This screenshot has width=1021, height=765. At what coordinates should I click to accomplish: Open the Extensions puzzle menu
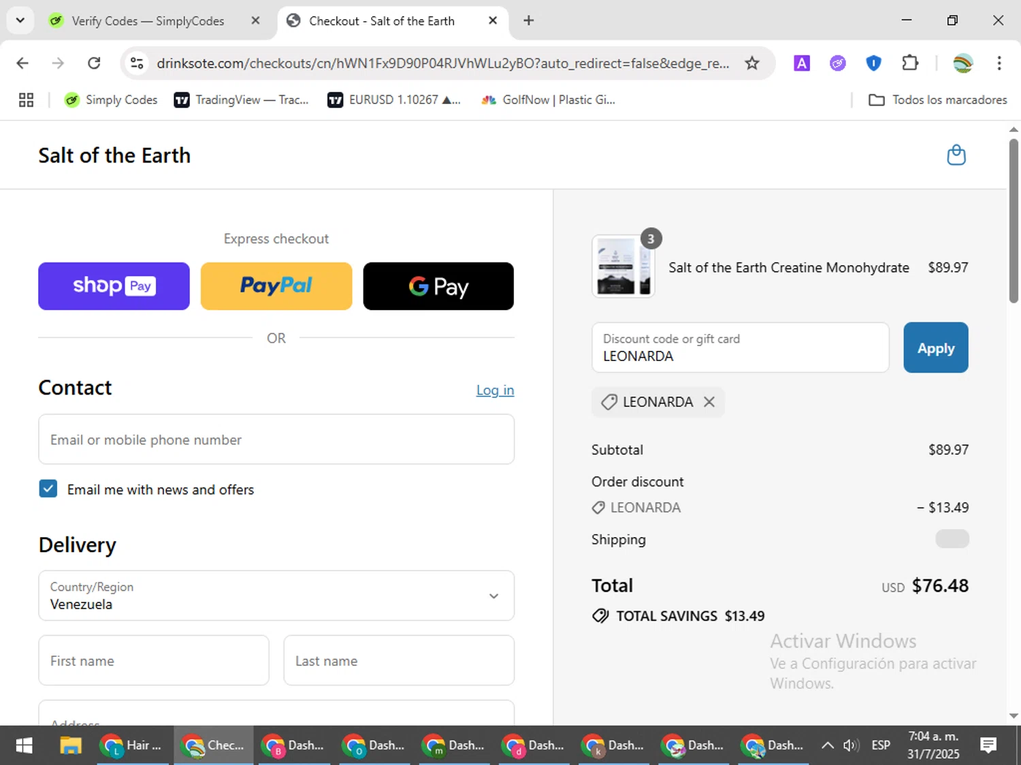pos(910,63)
